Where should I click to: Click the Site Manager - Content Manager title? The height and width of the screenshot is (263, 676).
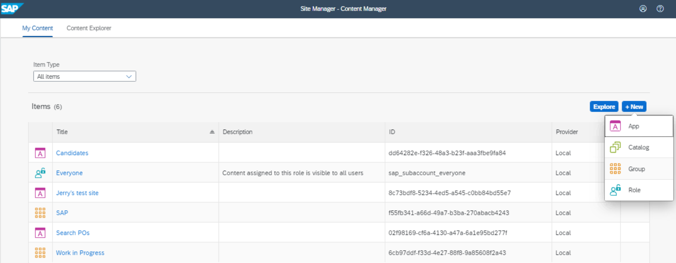tap(343, 9)
